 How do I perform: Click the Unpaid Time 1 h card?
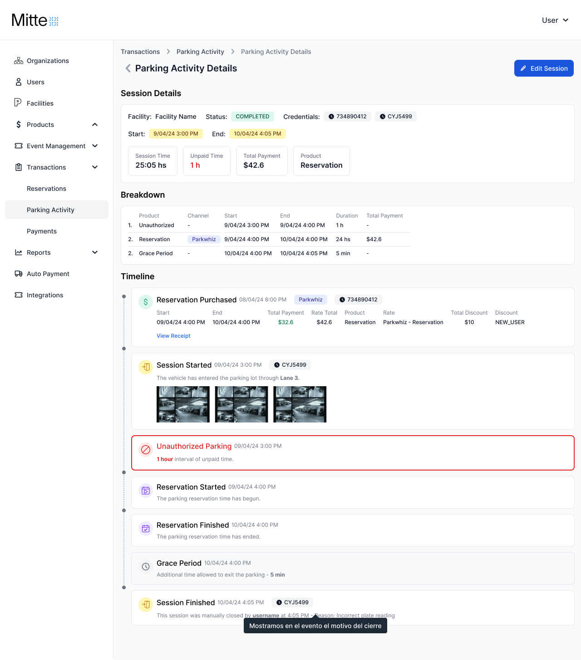click(207, 161)
